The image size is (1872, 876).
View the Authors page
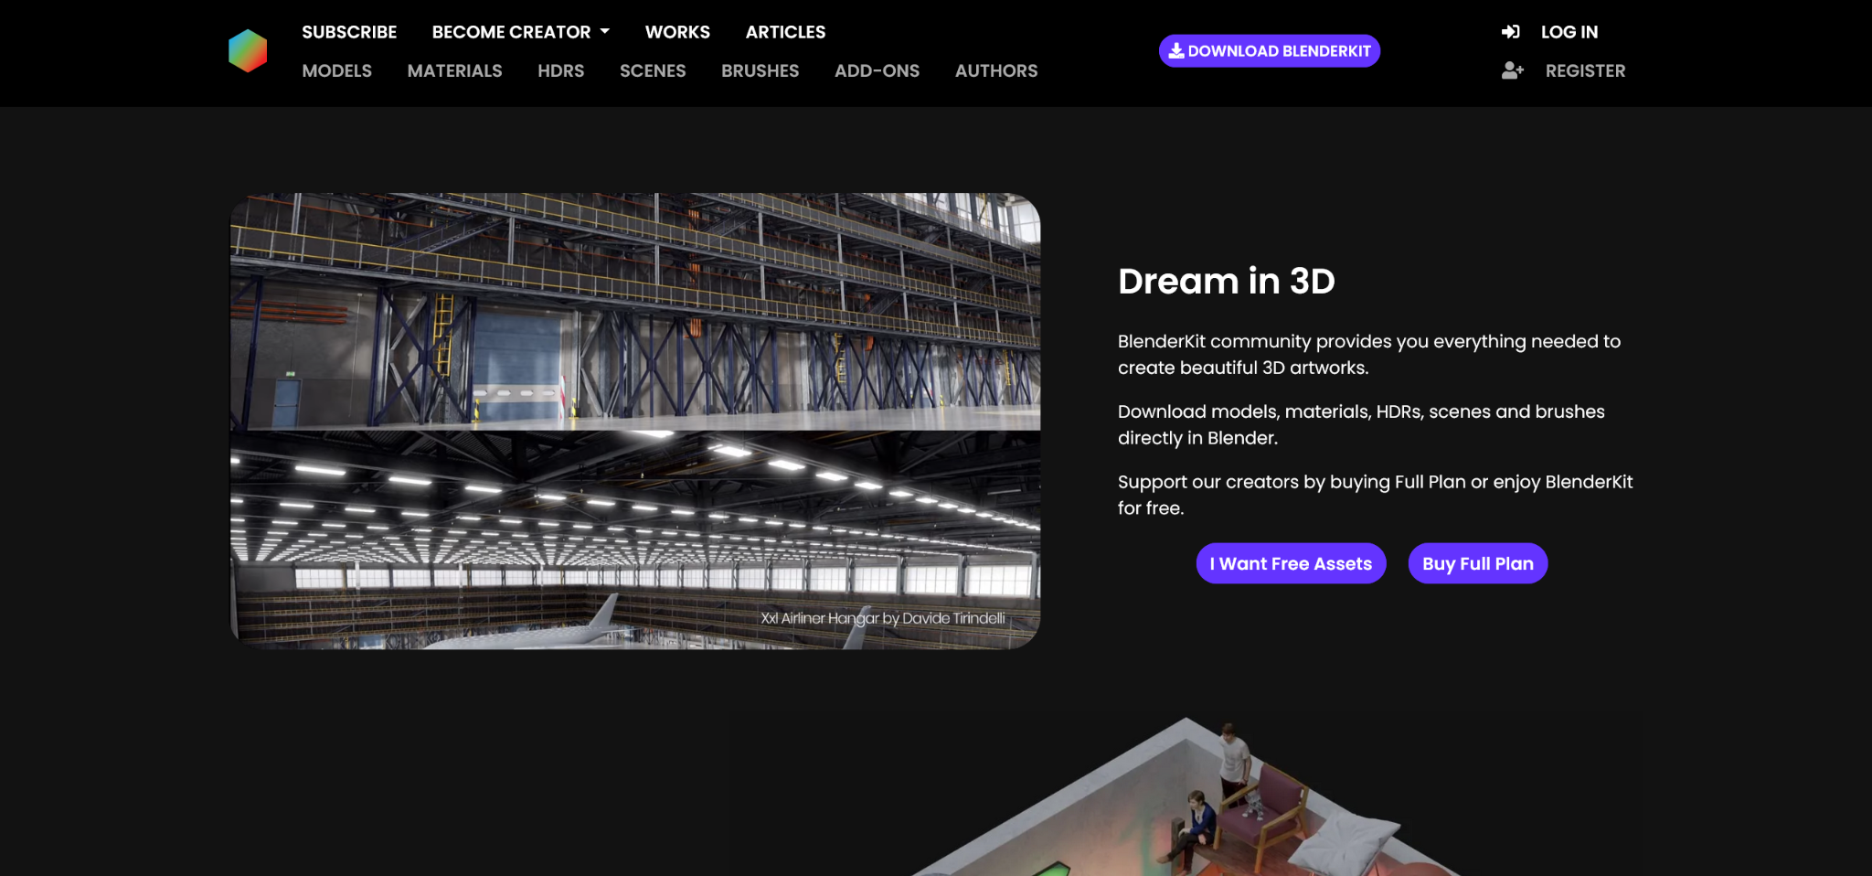click(996, 70)
